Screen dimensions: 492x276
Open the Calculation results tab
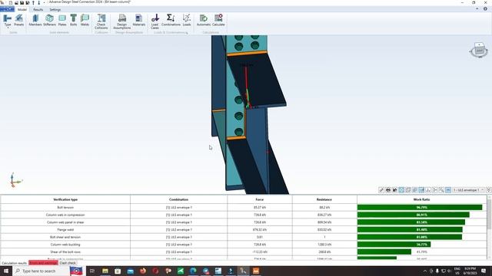coord(14,263)
